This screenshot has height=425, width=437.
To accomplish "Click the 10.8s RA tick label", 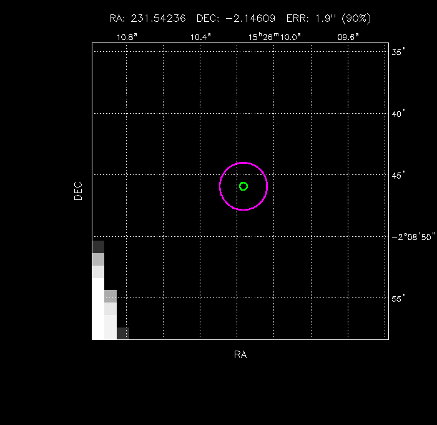I will pyautogui.click(x=127, y=37).
